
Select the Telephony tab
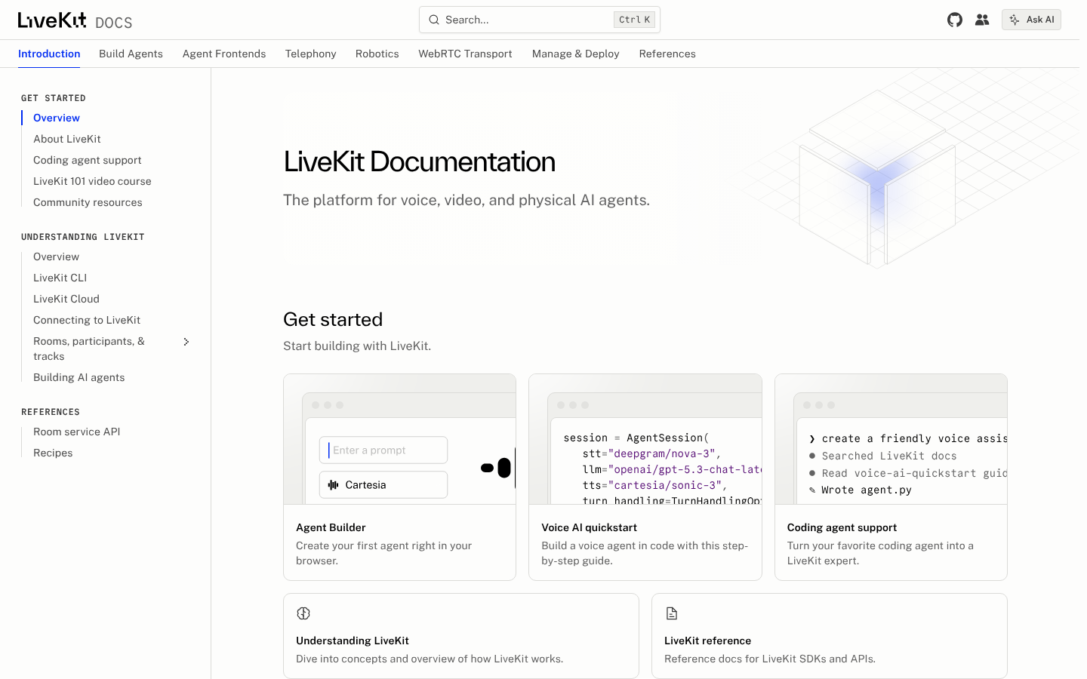tap(310, 54)
